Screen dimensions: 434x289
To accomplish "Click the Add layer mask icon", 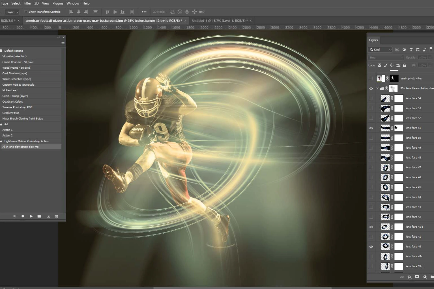I will coord(417,277).
